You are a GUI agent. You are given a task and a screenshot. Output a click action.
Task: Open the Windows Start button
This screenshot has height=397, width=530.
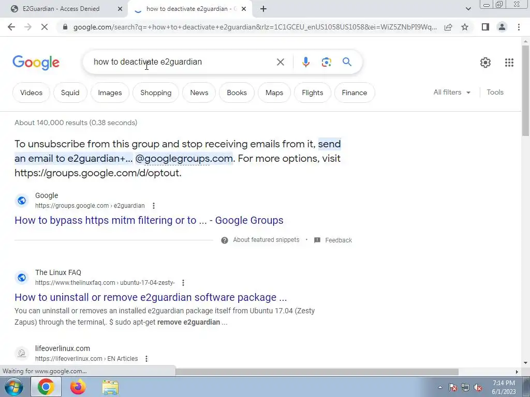click(14, 387)
